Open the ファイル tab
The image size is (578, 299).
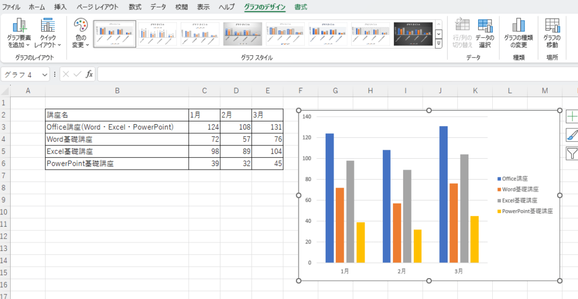click(11, 7)
